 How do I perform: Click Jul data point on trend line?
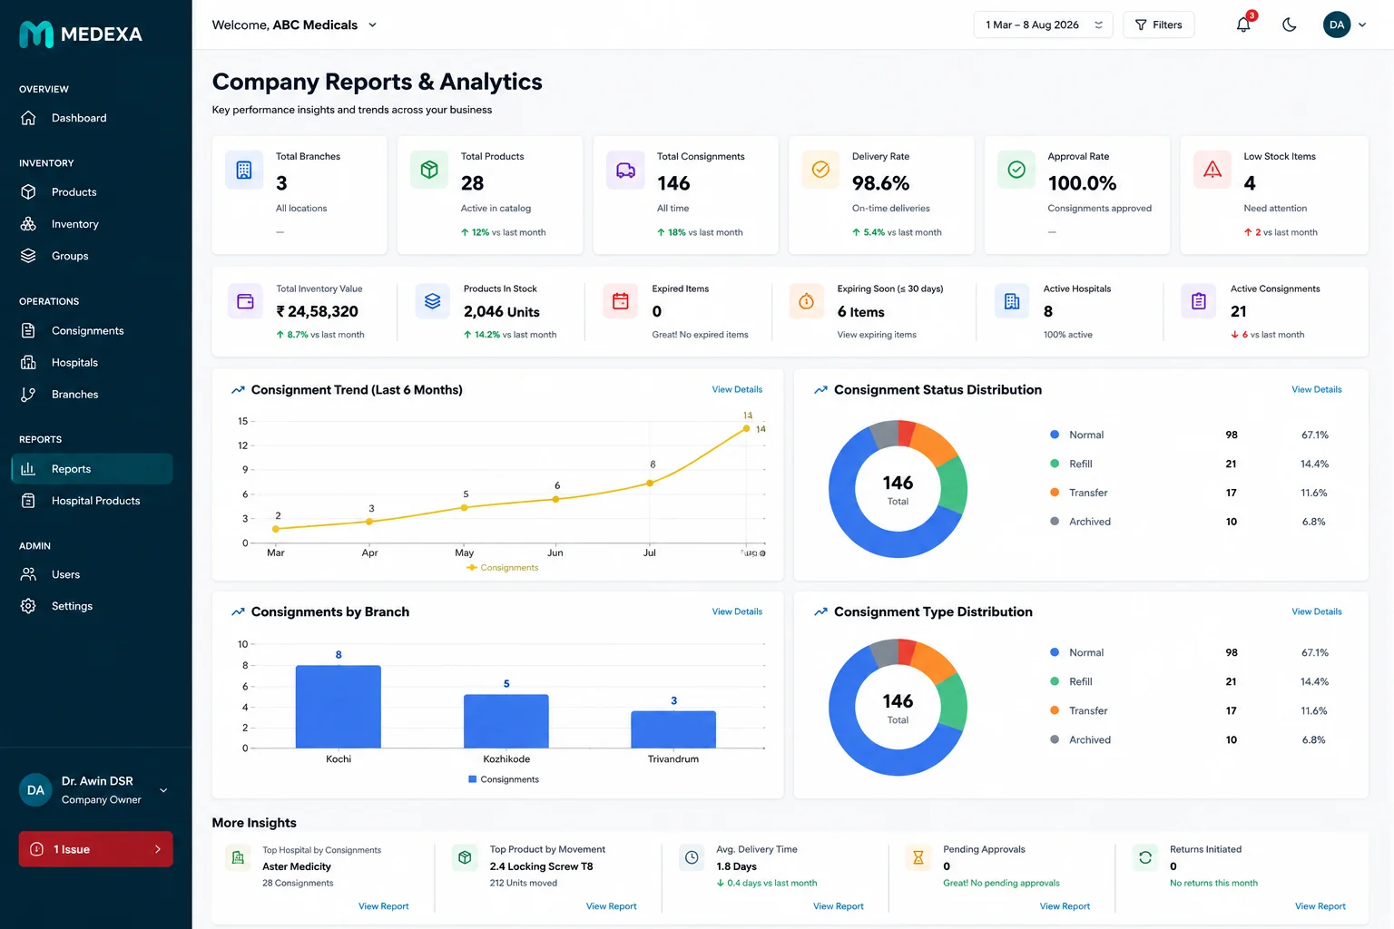point(650,484)
